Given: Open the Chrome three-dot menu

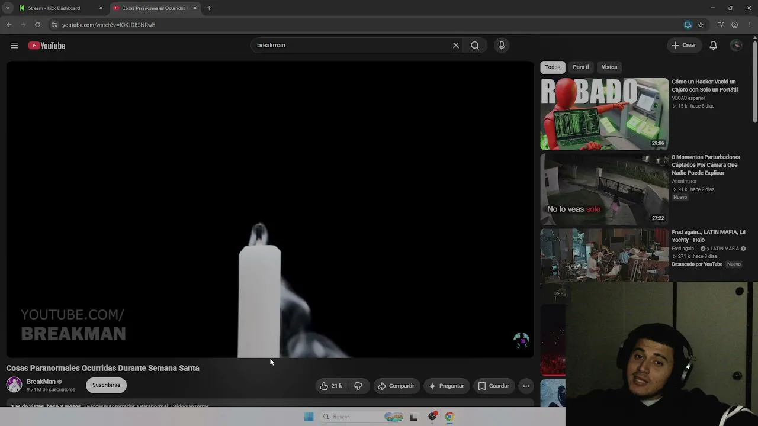Looking at the screenshot, I should 749,25.
